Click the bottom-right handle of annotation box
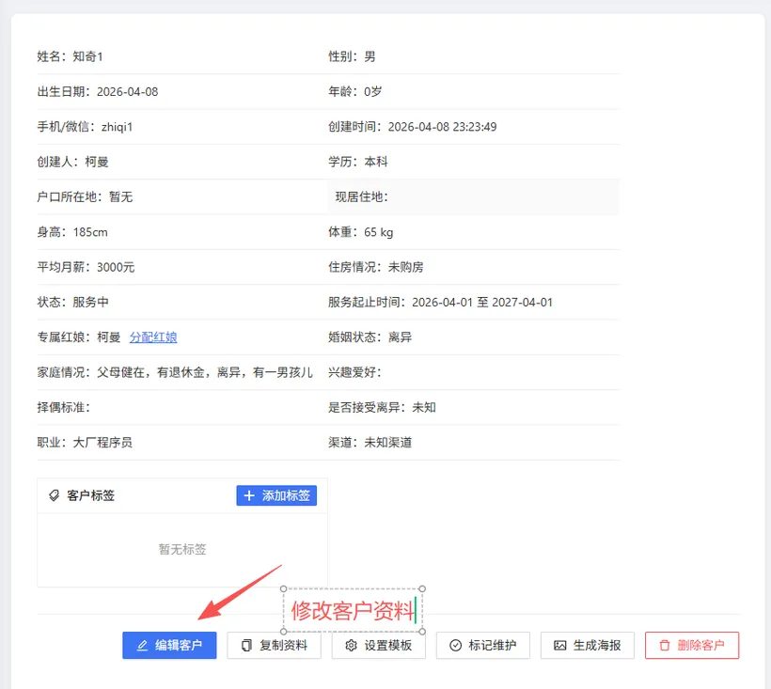 click(422, 632)
